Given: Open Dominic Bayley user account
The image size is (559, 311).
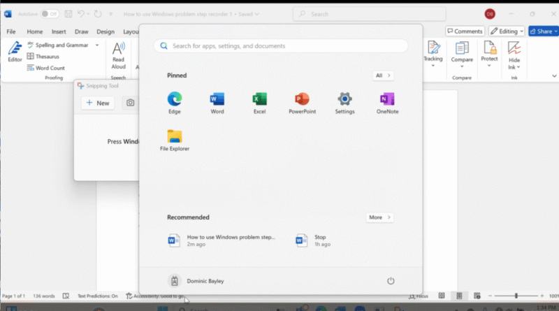Looking at the screenshot, I should [196, 281].
